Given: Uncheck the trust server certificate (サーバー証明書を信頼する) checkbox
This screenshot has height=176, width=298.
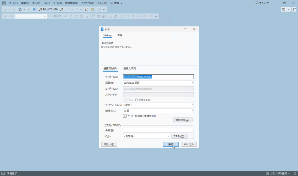Looking at the screenshot, I should (x=125, y=116).
